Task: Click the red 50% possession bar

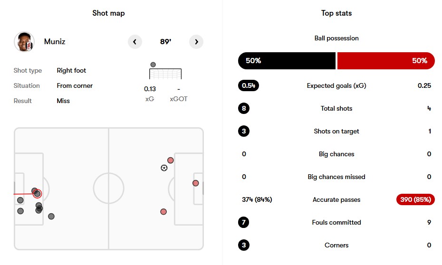Action: point(386,61)
